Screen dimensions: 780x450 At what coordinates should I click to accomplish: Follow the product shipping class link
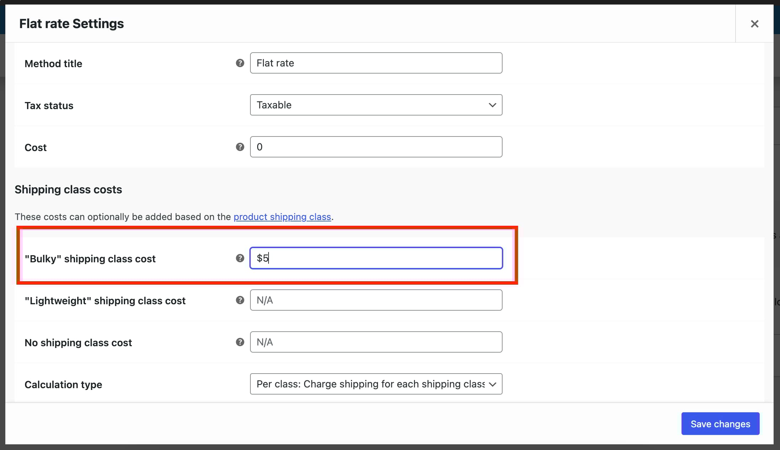coord(282,217)
